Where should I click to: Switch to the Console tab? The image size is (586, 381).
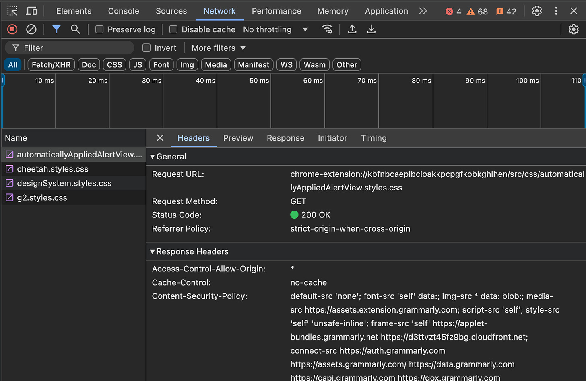124,11
